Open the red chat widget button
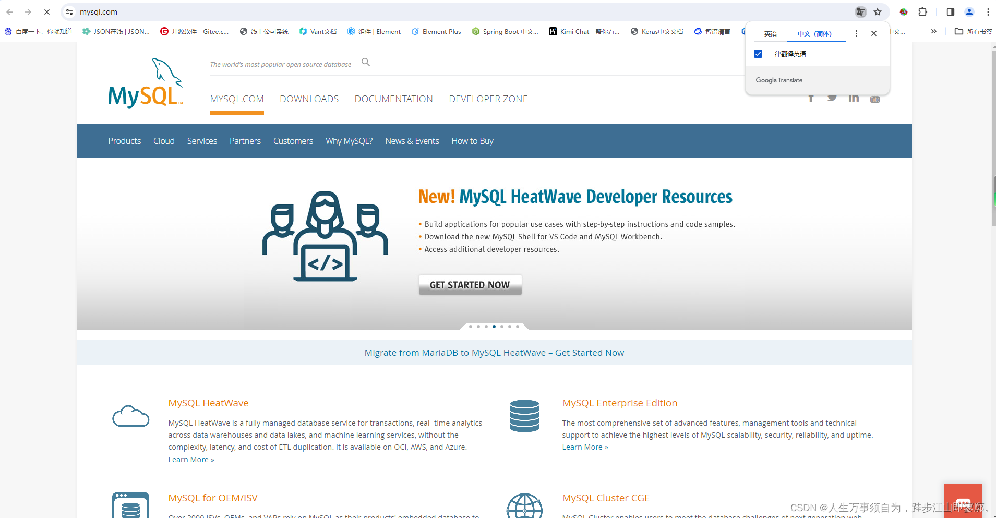 click(963, 501)
